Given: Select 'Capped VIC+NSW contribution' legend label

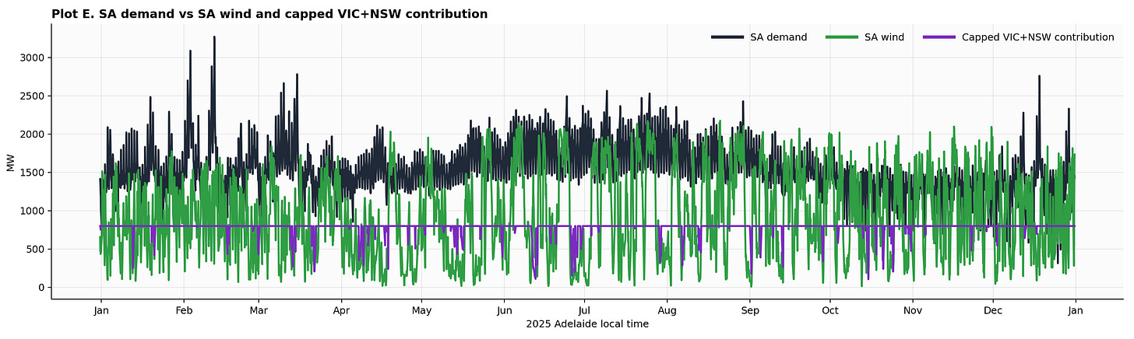Looking at the screenshot, I should pos(1037,37).
